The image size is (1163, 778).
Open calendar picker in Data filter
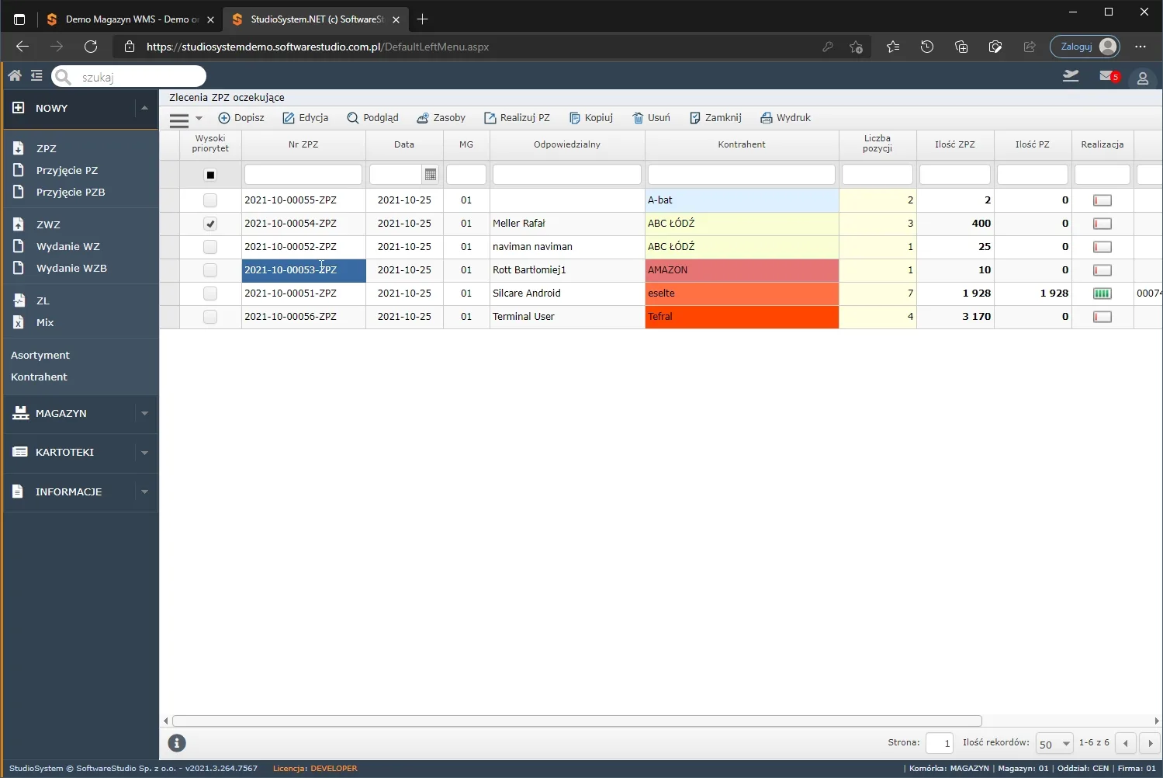click(431, 175)
